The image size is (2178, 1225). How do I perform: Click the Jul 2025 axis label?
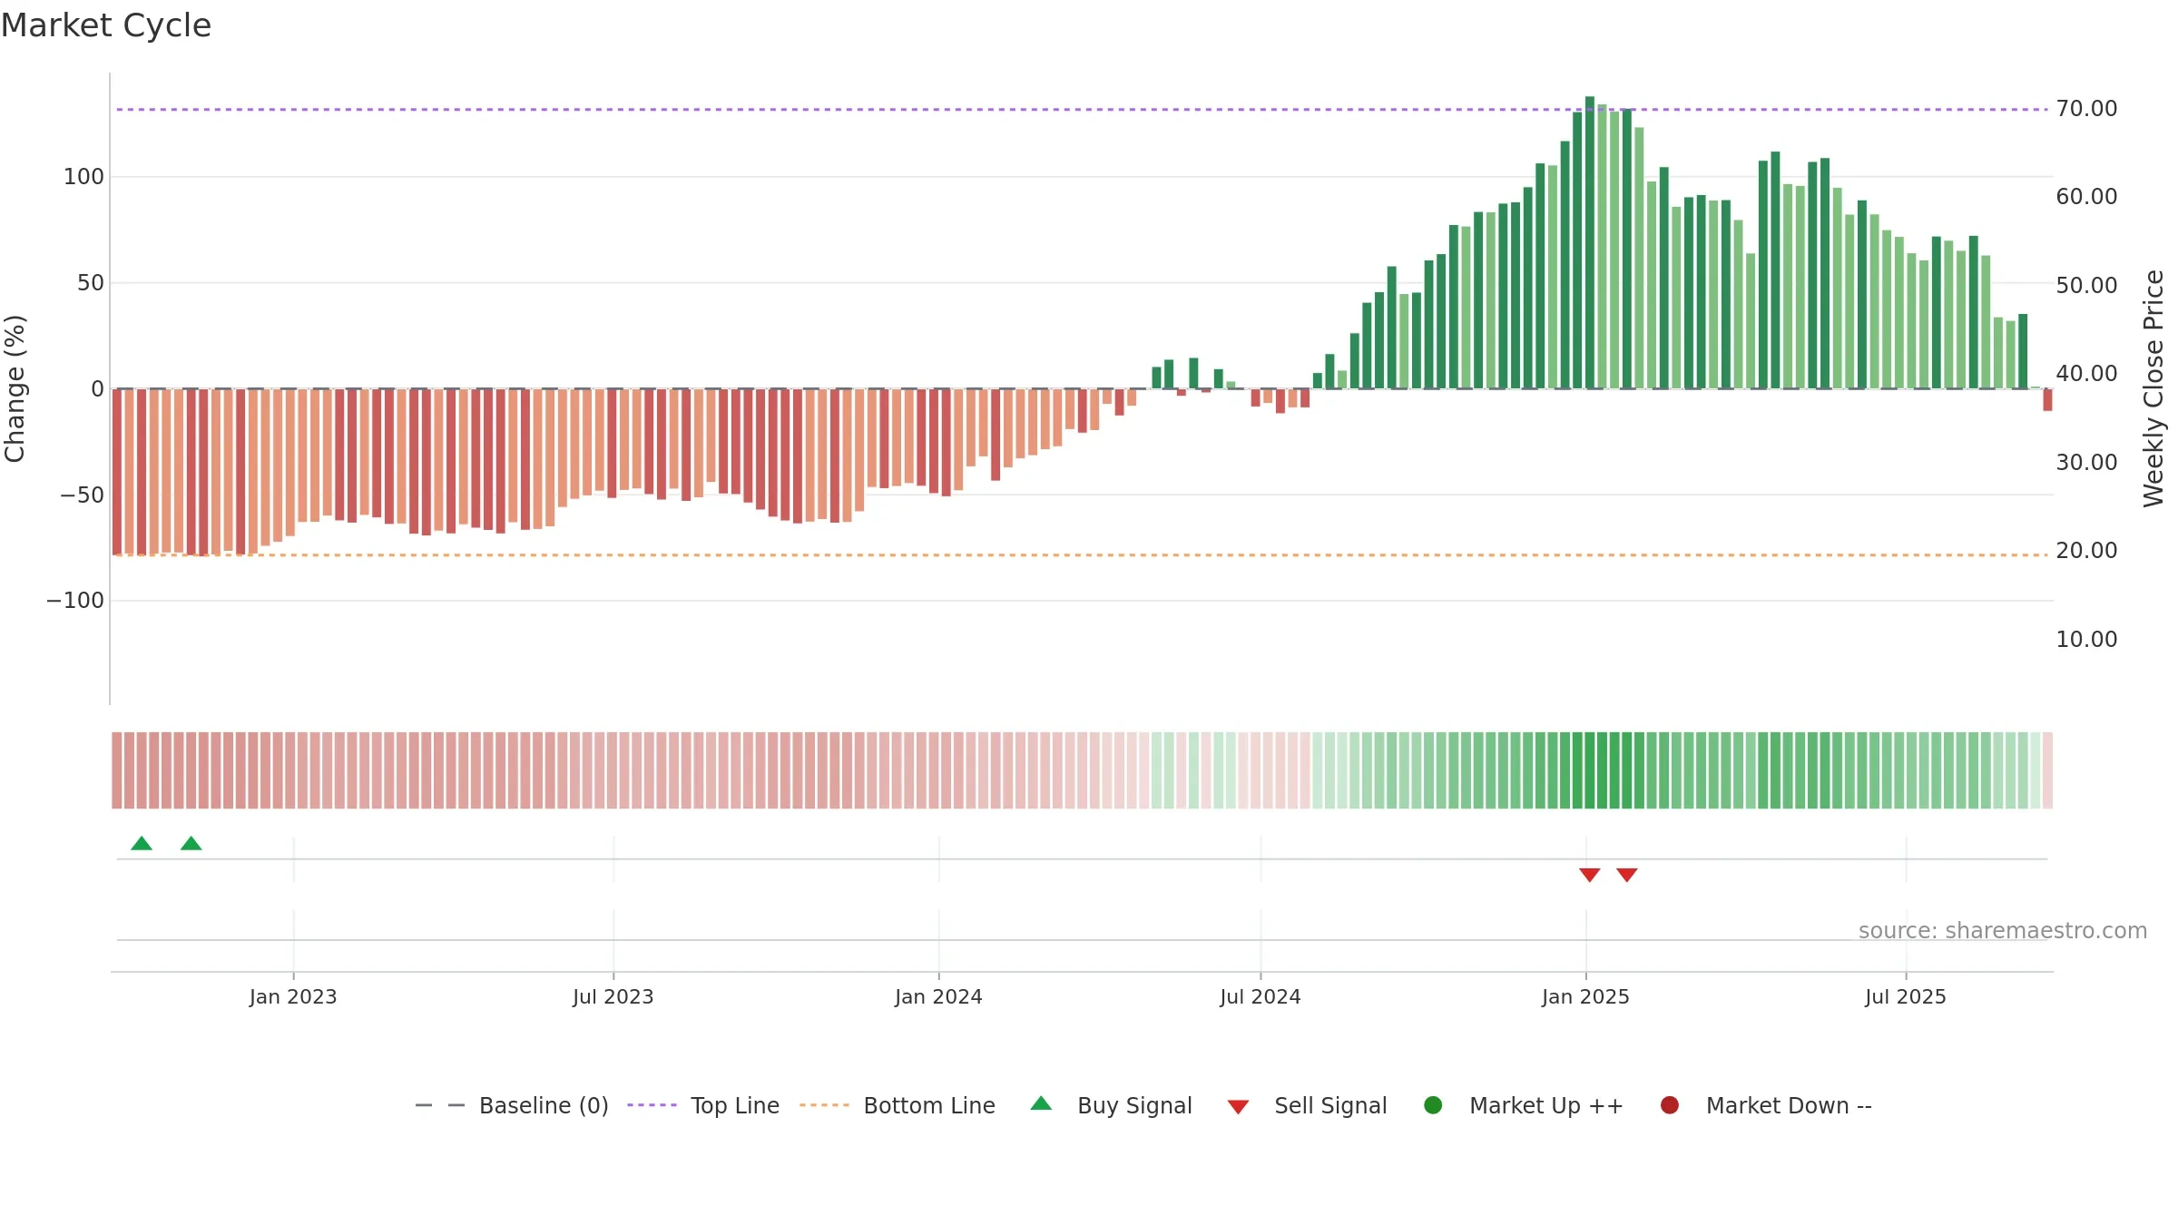point(1906,996)
